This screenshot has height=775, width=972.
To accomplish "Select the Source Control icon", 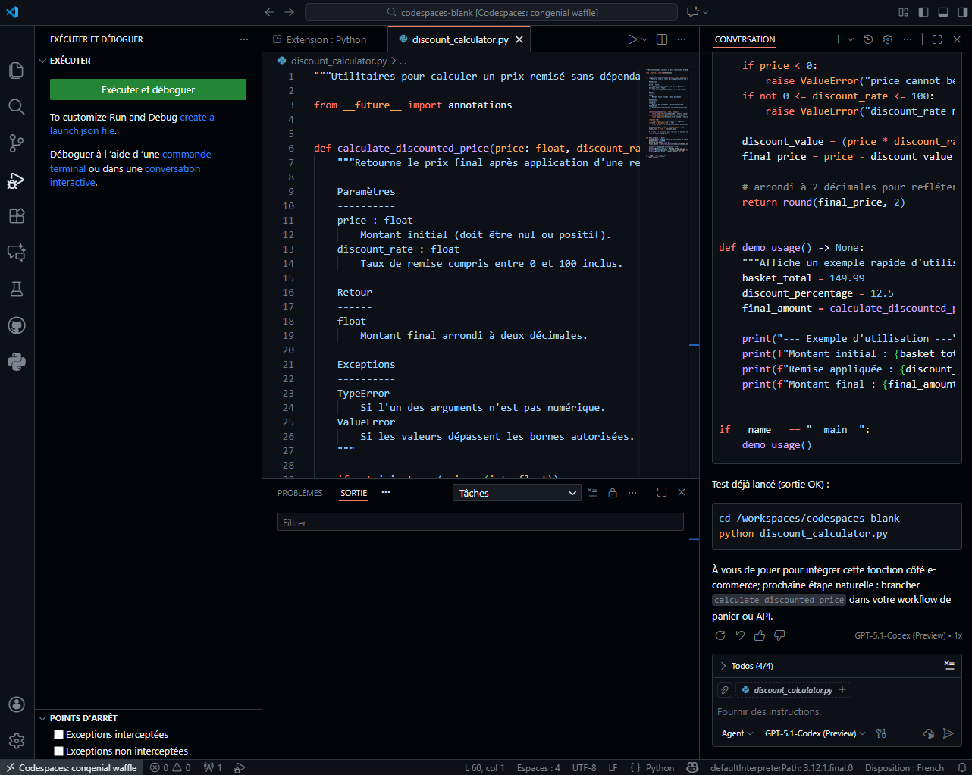I will click(17, 143).
